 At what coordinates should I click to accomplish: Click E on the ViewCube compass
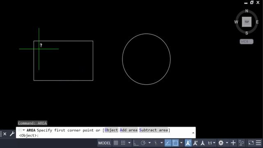[x=257, y=22]
